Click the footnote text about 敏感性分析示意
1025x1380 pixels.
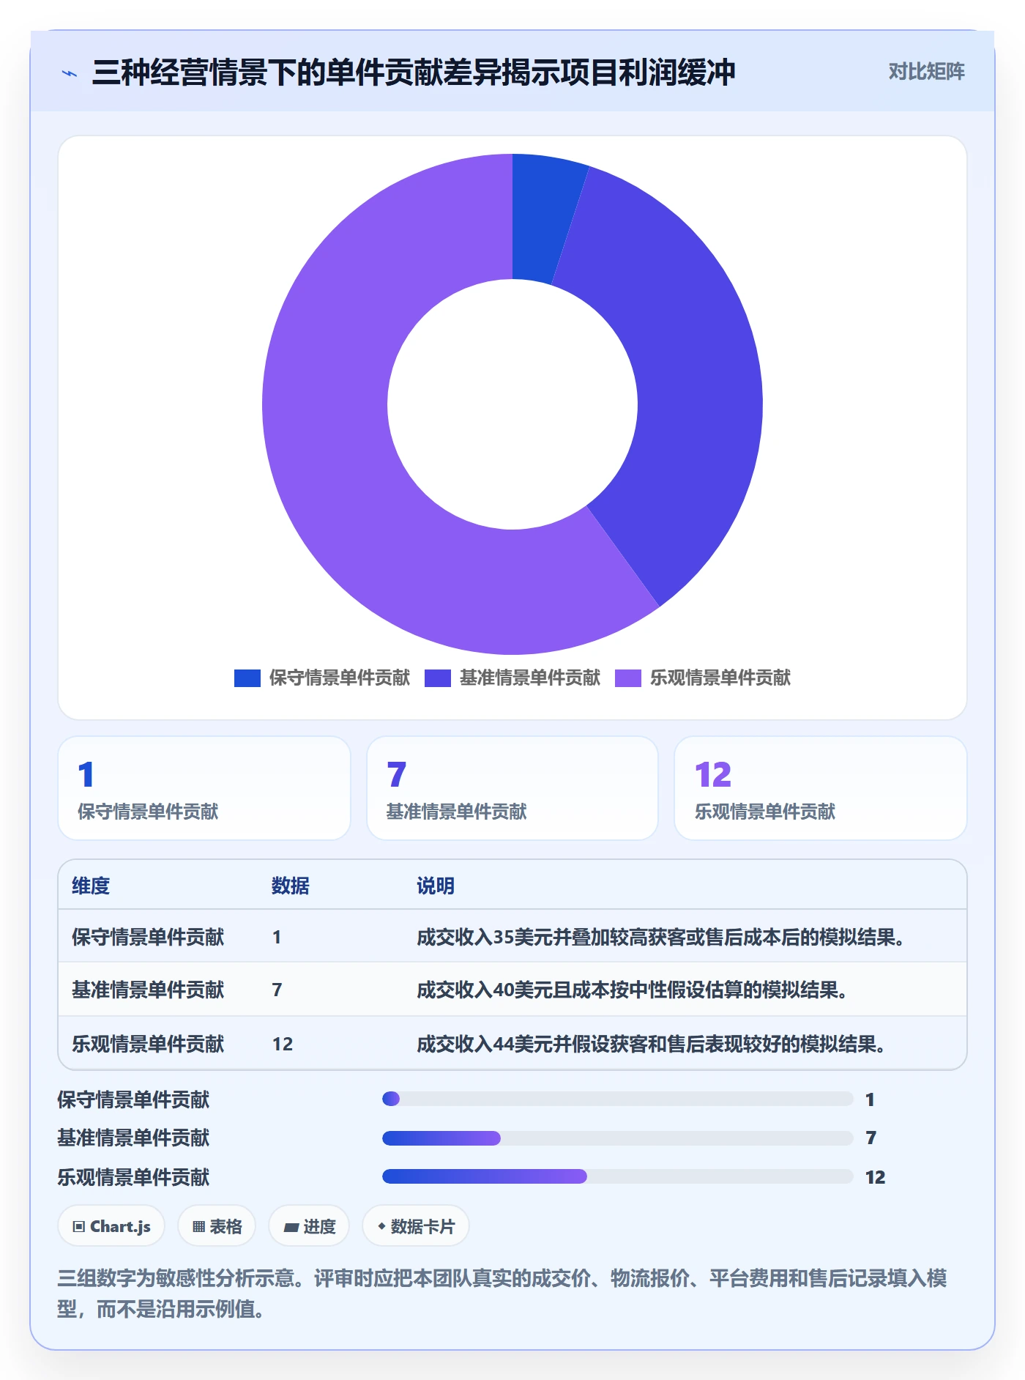click(x=502, y=1294)
